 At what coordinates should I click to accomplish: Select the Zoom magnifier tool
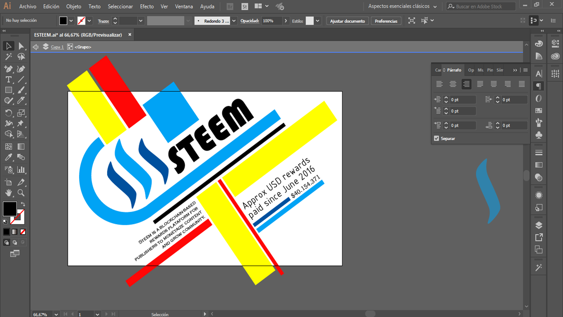tap(21, 193)
